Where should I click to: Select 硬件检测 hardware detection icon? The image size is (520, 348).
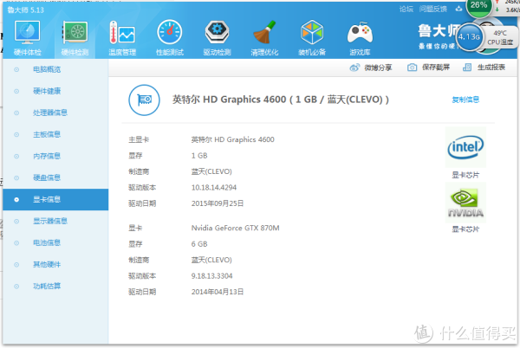coord(75,36)
